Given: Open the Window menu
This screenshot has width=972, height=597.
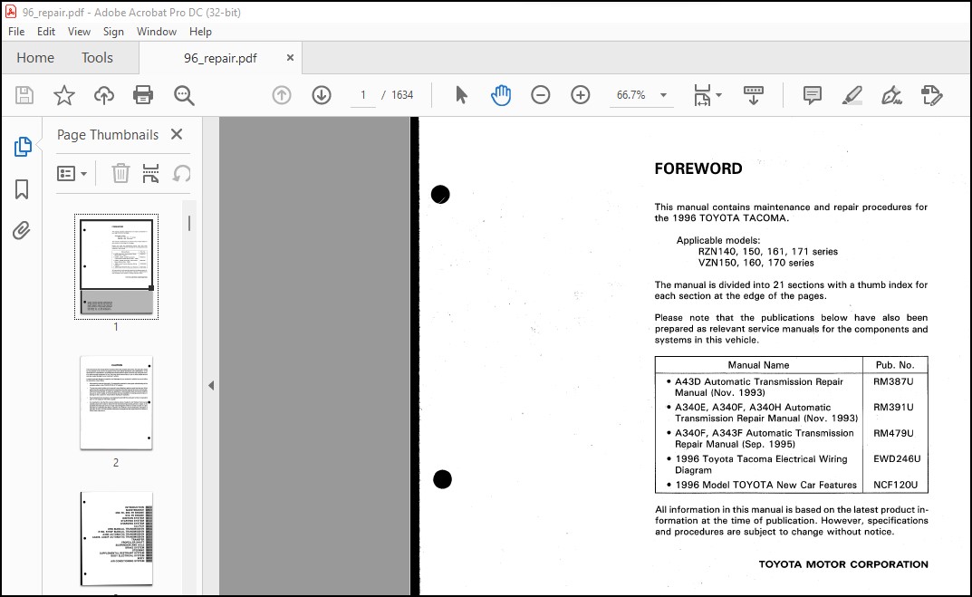Looking at the screenshot, I should (x=156, y=32).
